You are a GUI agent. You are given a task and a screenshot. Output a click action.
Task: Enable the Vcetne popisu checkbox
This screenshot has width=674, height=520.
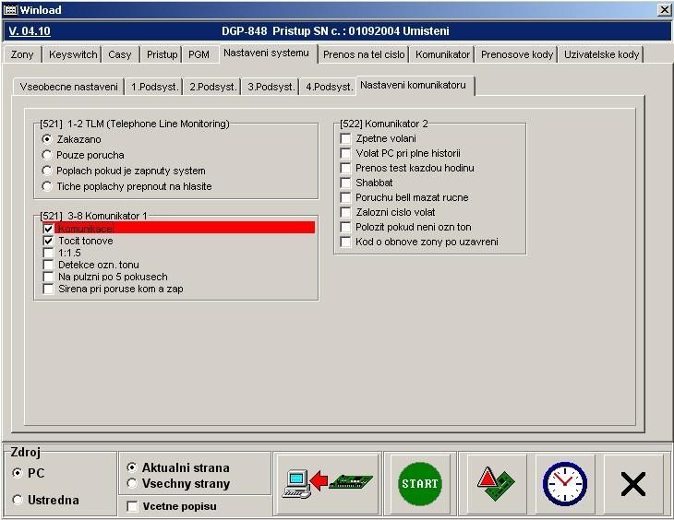click(132, 506)
